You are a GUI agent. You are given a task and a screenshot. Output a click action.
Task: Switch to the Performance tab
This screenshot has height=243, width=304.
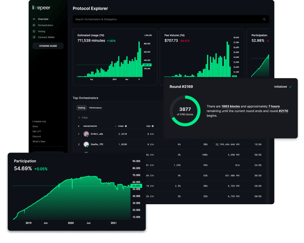(x=95, y=108)
